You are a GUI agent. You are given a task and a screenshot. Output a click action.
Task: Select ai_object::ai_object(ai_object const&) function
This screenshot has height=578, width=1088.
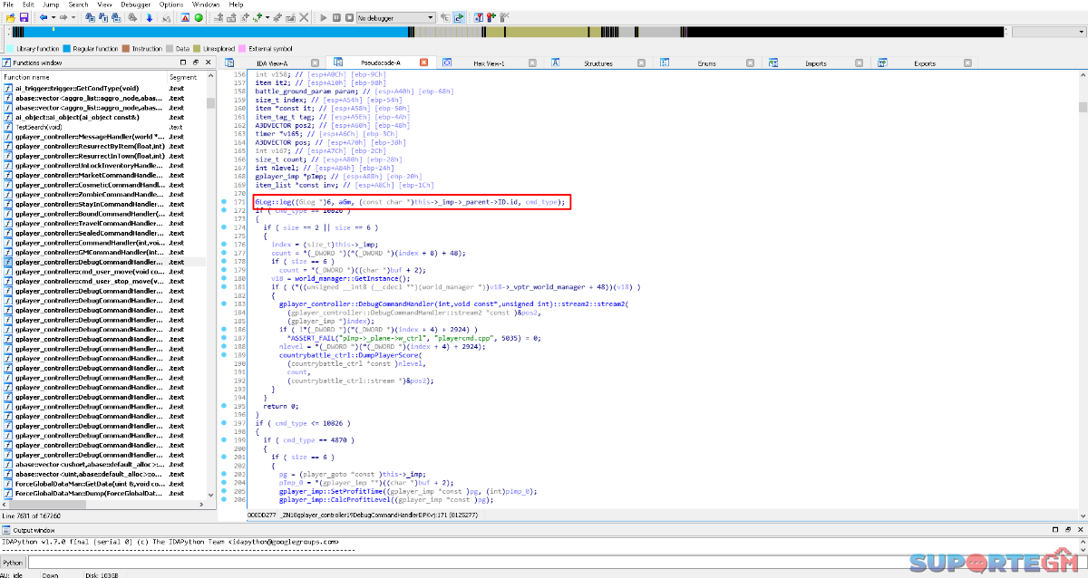(104, 117)
